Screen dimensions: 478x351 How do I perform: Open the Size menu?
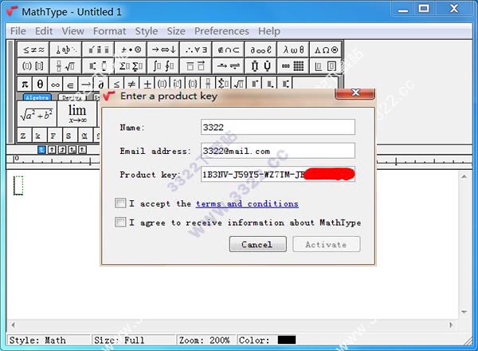click(176, 31)
